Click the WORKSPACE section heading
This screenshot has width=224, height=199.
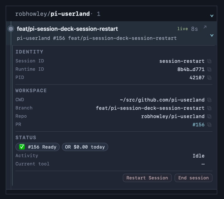(x=31, y=91)
